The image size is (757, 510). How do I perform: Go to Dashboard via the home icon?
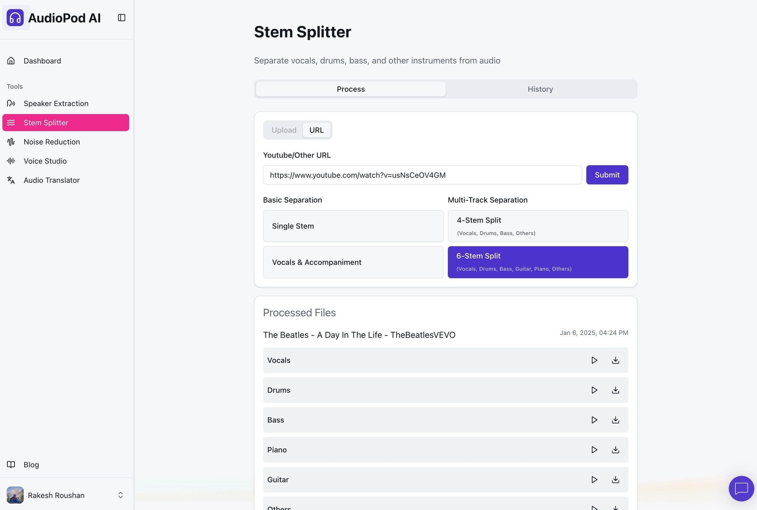click(x=11, y=60)
